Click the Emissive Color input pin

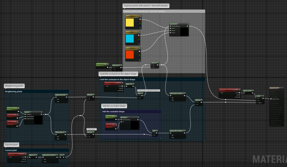271,99
